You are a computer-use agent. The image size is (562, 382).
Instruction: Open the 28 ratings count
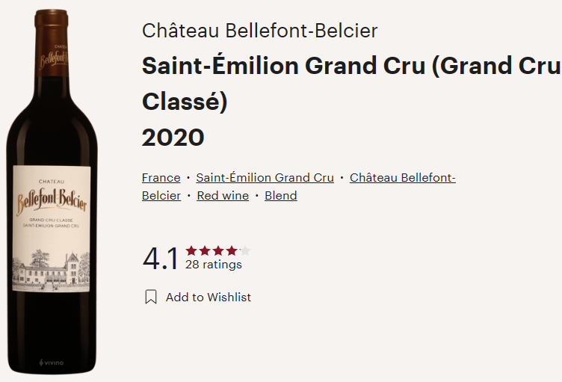click(x=214, y=265)
